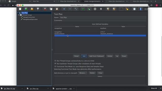The width and height of the screenshot is (162, 91).
Task: Click the classpath Clear button
Action: (x=100, y=73)
